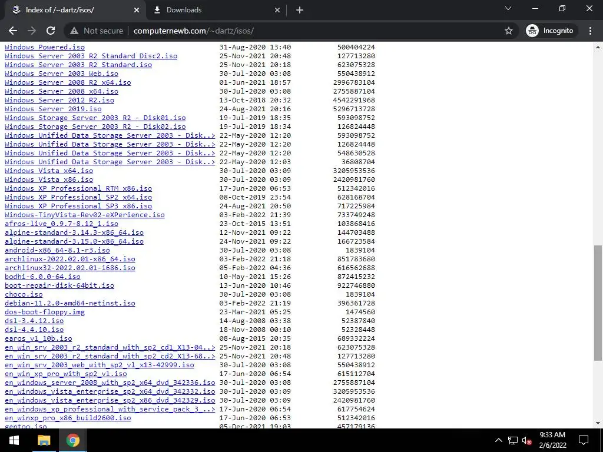Click the network status tray icon
This screenshot has width=603, height=452.
(x=512, y=440)
